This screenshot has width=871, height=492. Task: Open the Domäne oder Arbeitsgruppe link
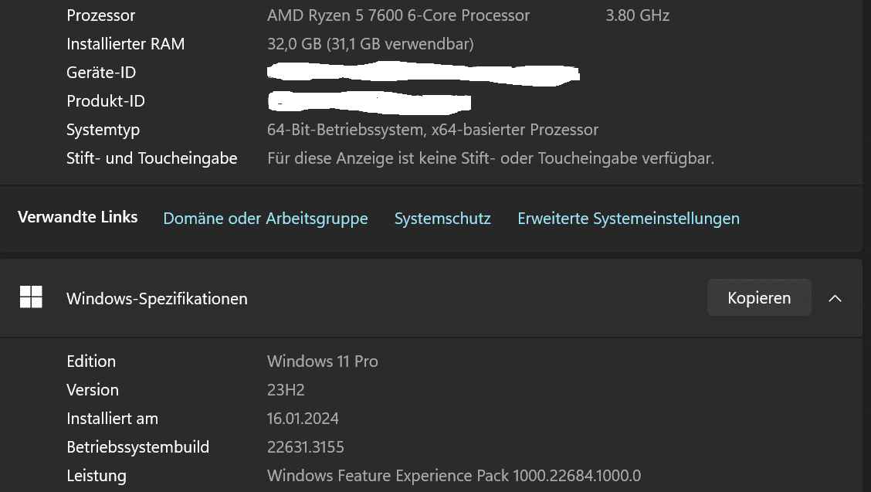point(266,219)
